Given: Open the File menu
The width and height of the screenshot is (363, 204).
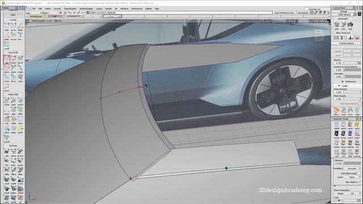Looking at the screenshot, I should [34, 8].
